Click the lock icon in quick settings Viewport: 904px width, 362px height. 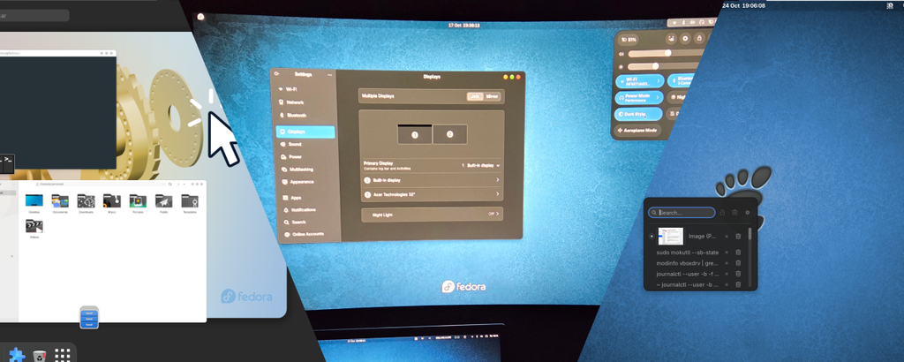(699, 39)
